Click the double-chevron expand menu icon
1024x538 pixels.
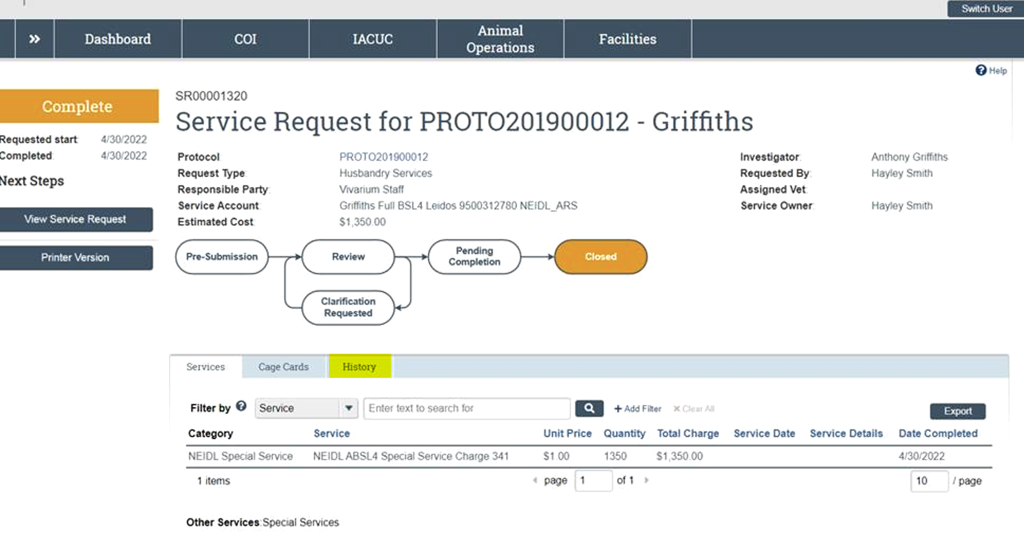[34, 39]
